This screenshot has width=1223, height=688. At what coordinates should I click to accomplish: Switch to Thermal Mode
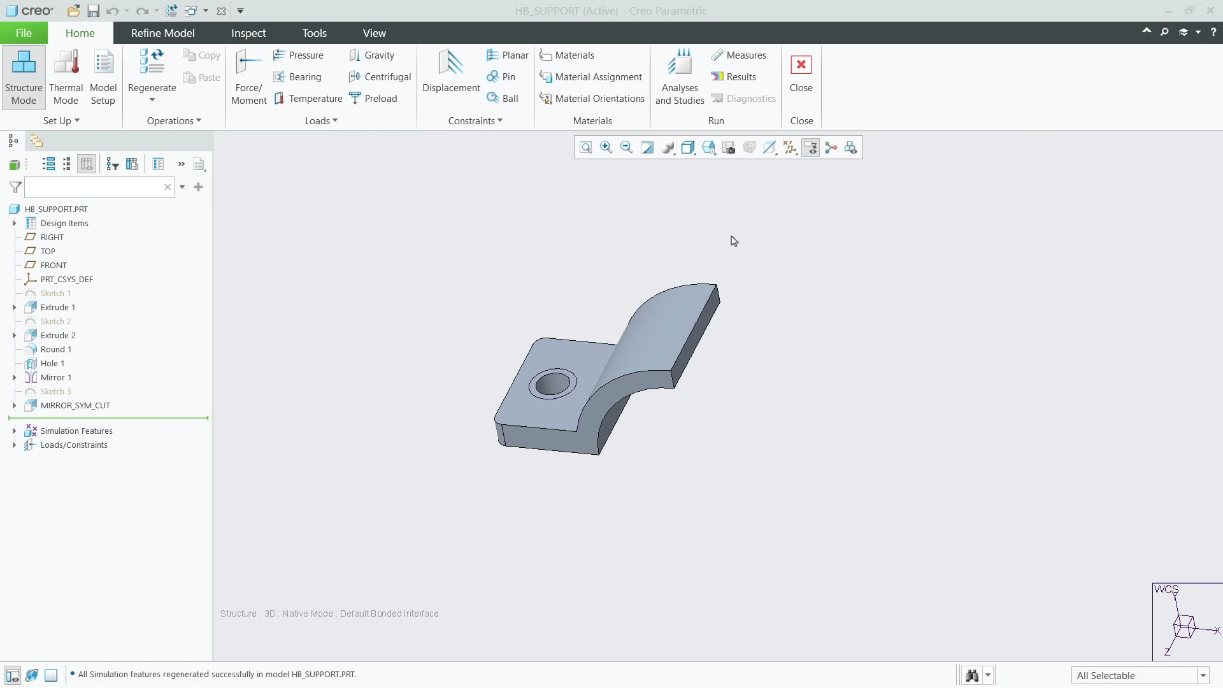point(66,77)
